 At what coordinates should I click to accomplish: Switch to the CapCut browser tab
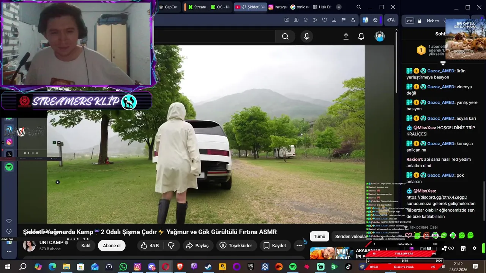pos(168,7)
